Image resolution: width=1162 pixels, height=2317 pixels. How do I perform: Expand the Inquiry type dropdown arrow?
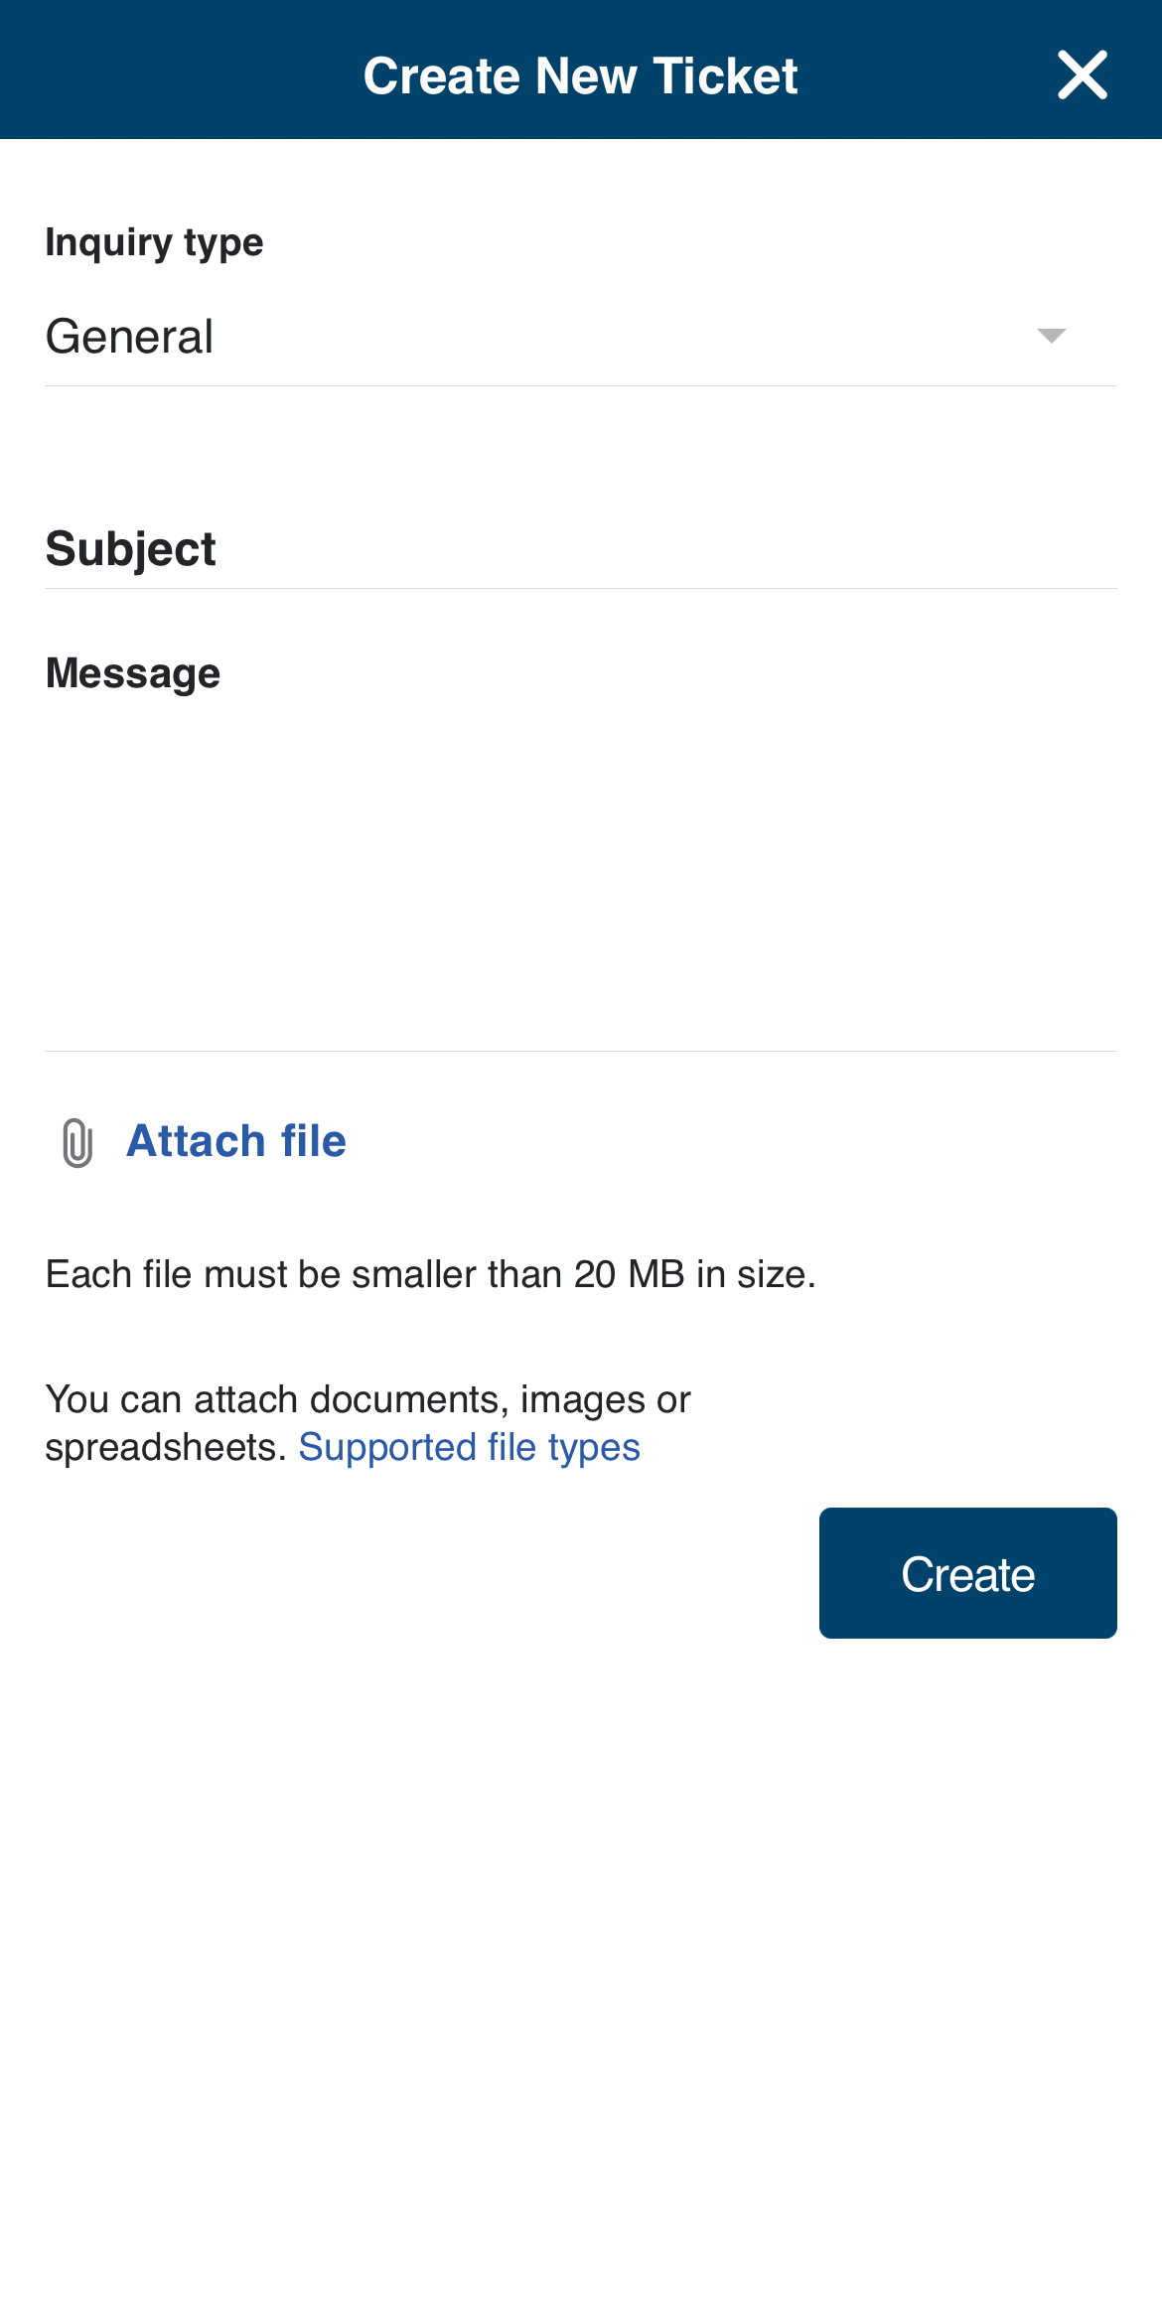pos(1051,336)
